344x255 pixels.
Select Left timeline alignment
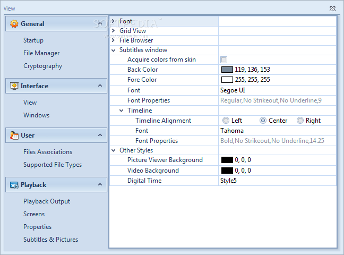226,121
